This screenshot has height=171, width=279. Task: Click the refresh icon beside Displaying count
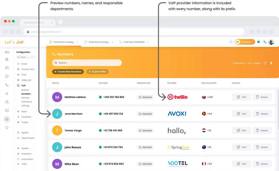265,63
